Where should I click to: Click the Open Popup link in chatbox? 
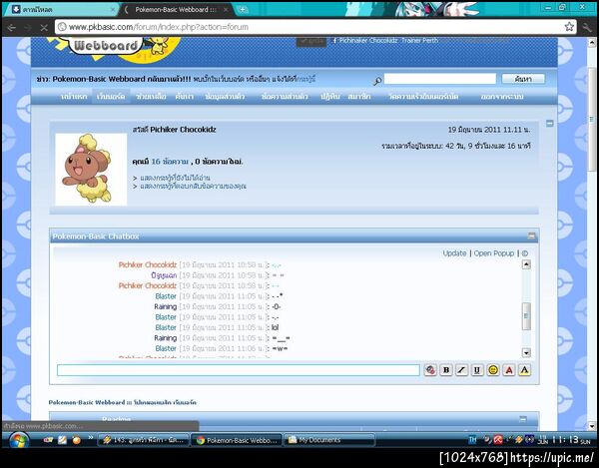[x=493, y=253]
